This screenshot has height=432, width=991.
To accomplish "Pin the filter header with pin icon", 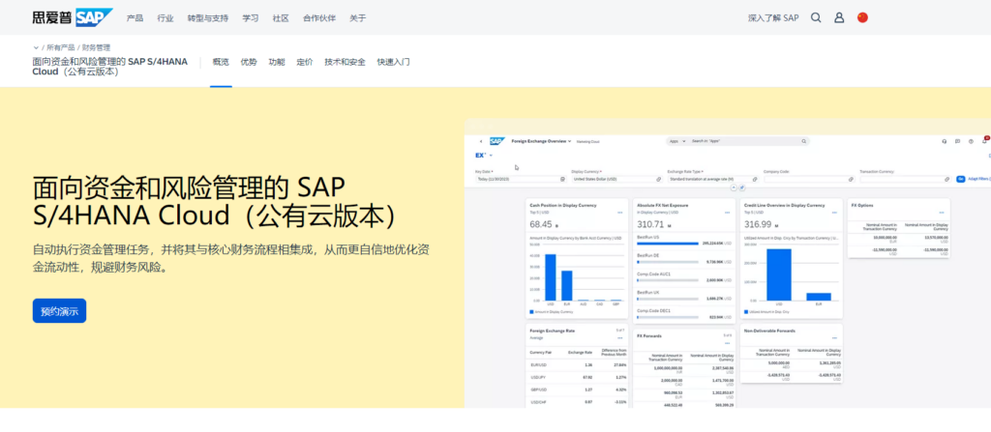I will 742,187.
